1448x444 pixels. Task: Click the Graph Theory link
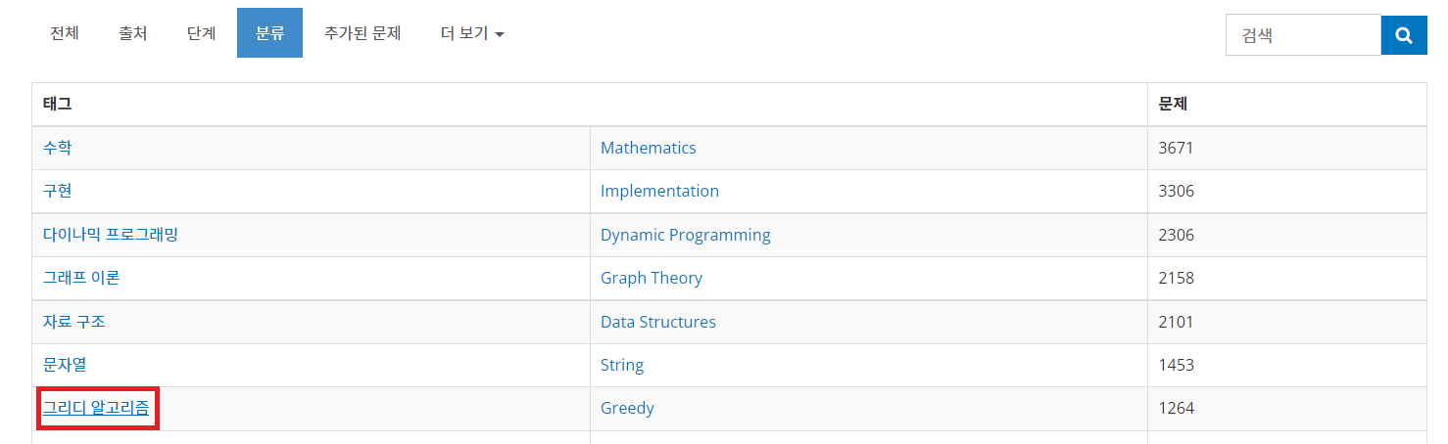[652, 278]
